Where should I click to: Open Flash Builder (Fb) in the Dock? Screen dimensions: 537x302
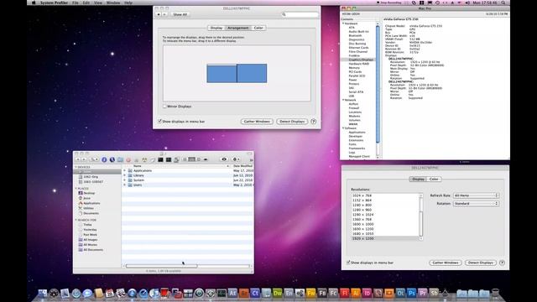pos(322,294)
